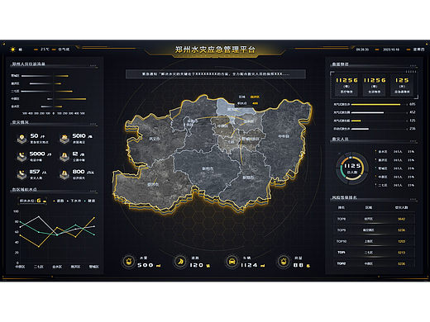Image resolution: width=430 pixels, height=322 pixels.
Task: Select 管城回族区 district on the map
Action: click(x=251, y=139)
